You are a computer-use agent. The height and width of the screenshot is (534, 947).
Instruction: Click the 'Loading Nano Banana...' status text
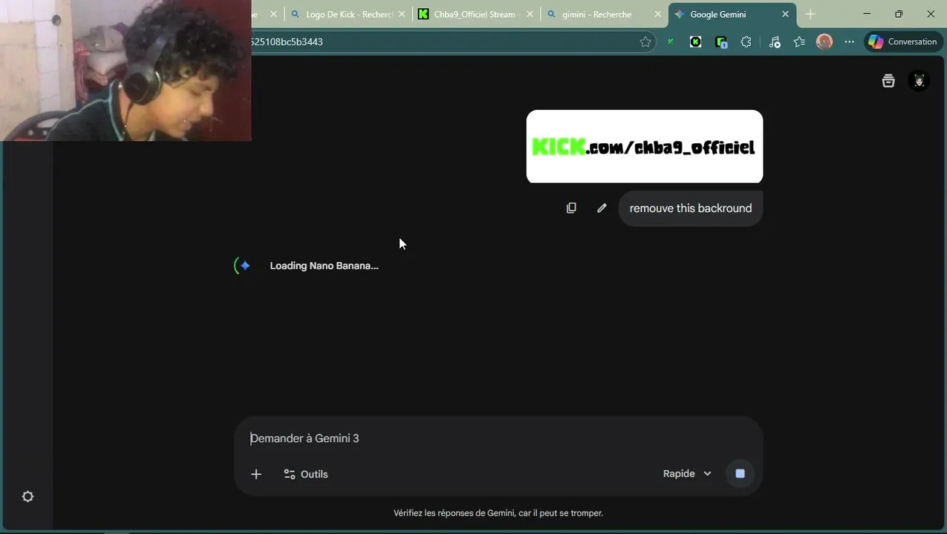tap(324, 266)
